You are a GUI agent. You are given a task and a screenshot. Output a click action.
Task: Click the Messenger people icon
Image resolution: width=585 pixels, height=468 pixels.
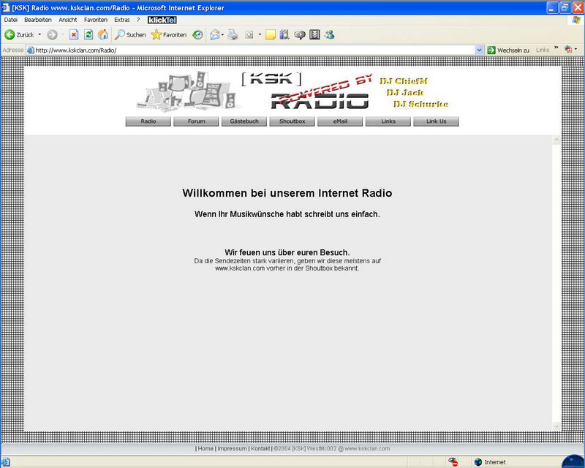(x=329, y=34)
